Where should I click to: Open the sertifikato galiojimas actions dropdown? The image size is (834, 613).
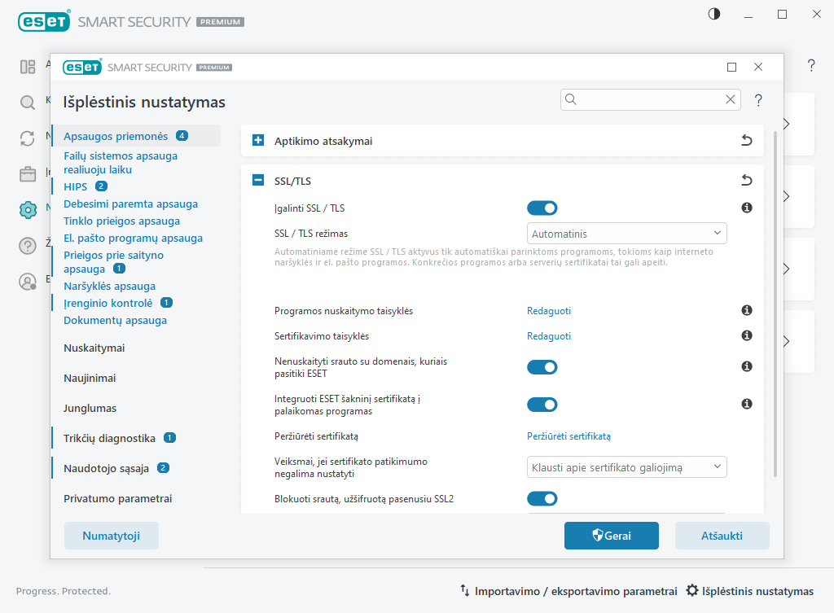(x=626, y=466)
